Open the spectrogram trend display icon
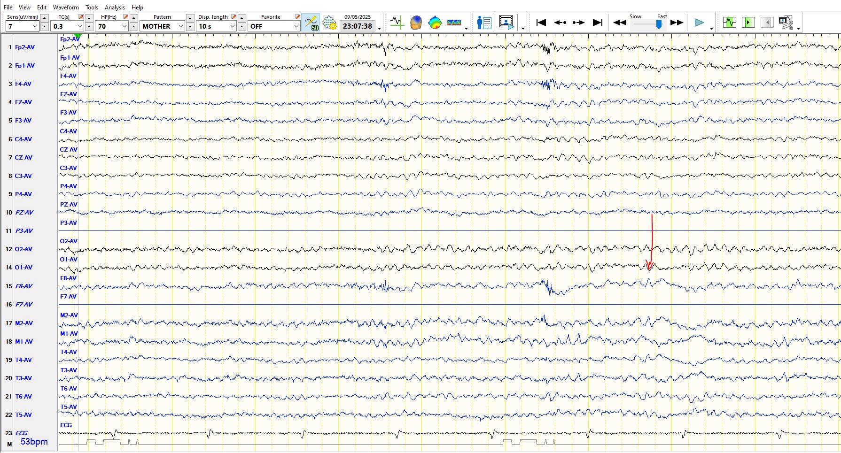841x453 pixels. click(x=453, y=22)
